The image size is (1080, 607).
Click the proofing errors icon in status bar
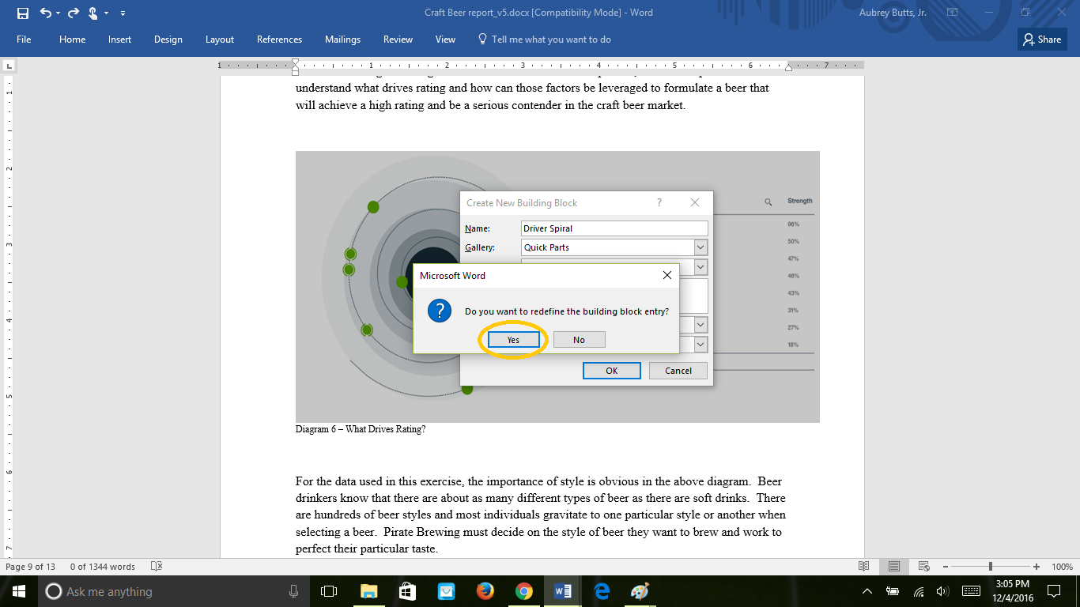tap(157, 567)
